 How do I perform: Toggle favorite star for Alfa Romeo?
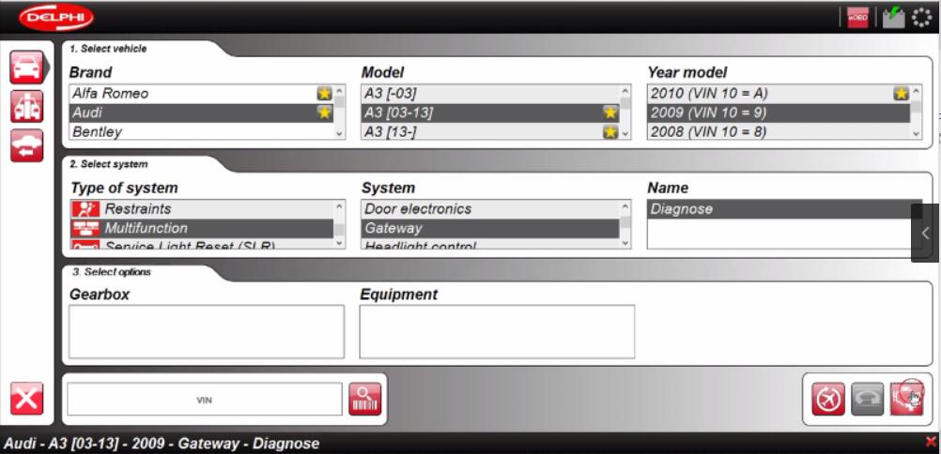(x=324, y=94)
